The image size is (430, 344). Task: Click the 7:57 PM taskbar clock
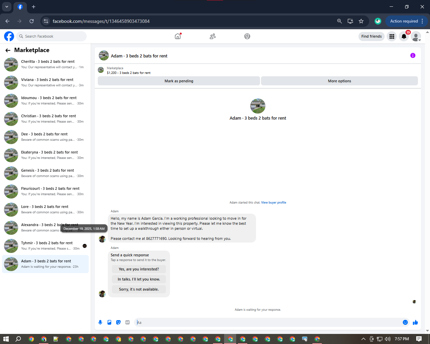point(402,339)
